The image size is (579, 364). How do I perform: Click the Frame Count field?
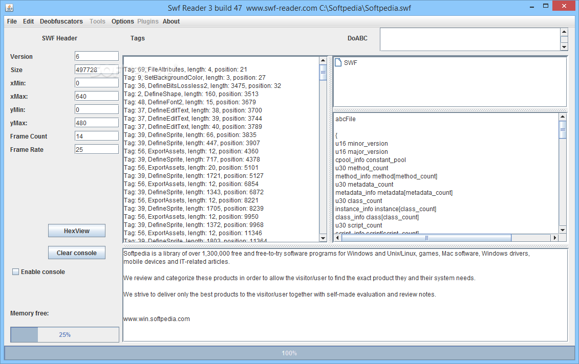97,135
